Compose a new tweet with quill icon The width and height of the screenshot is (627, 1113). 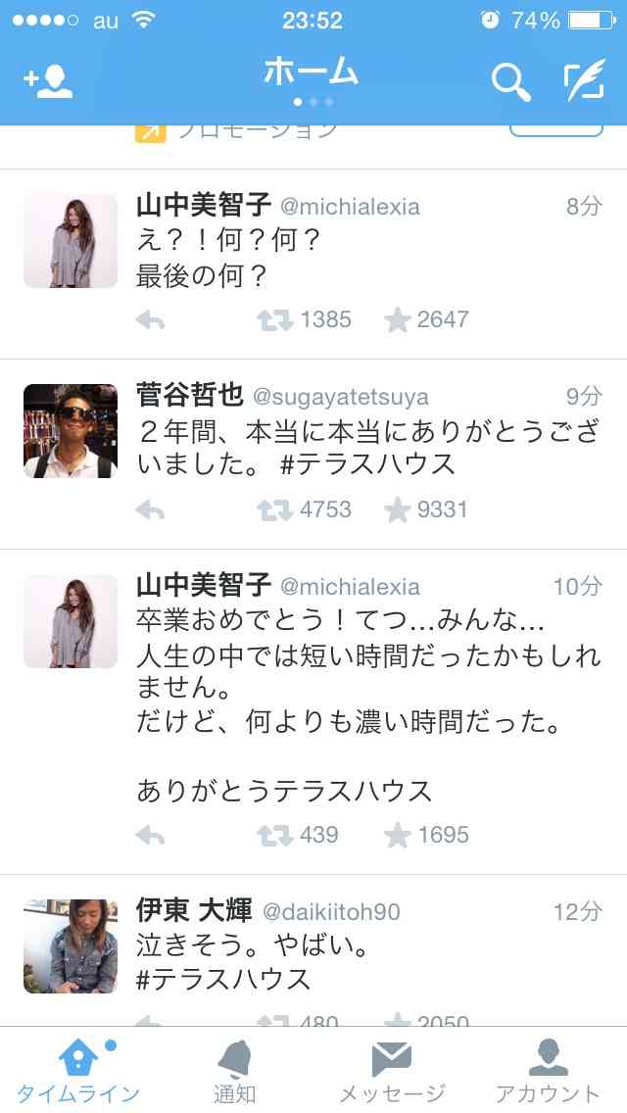click(x=585, y=79)
